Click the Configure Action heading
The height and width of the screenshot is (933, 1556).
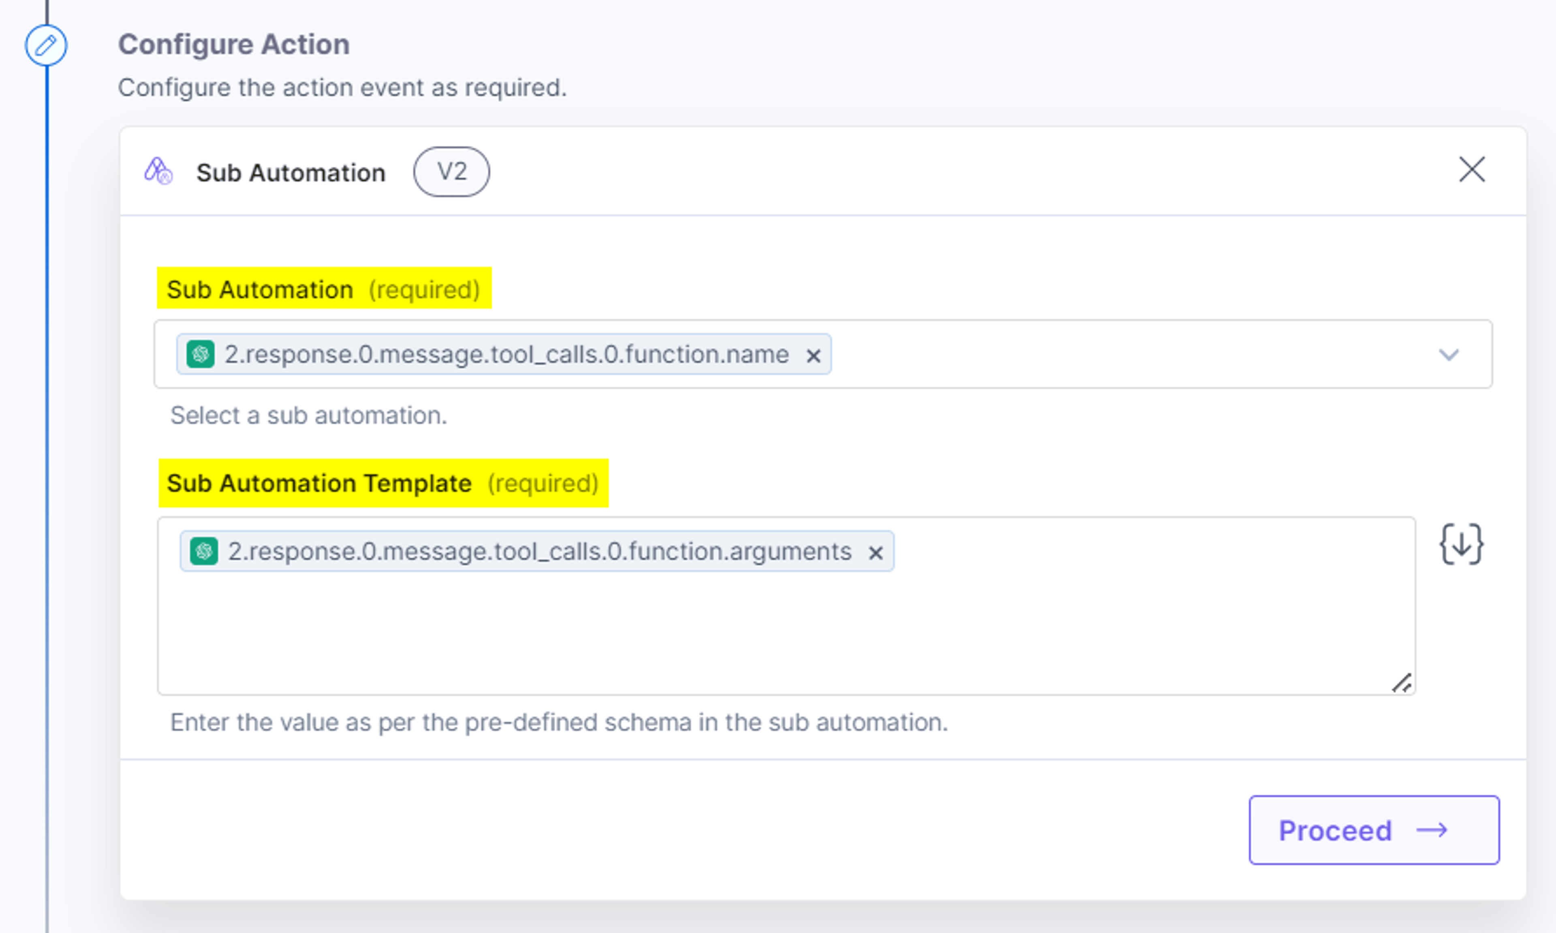coord(234,45)
